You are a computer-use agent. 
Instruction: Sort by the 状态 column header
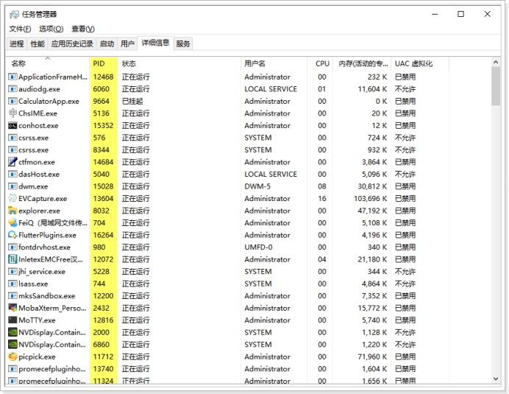(179, 63)
